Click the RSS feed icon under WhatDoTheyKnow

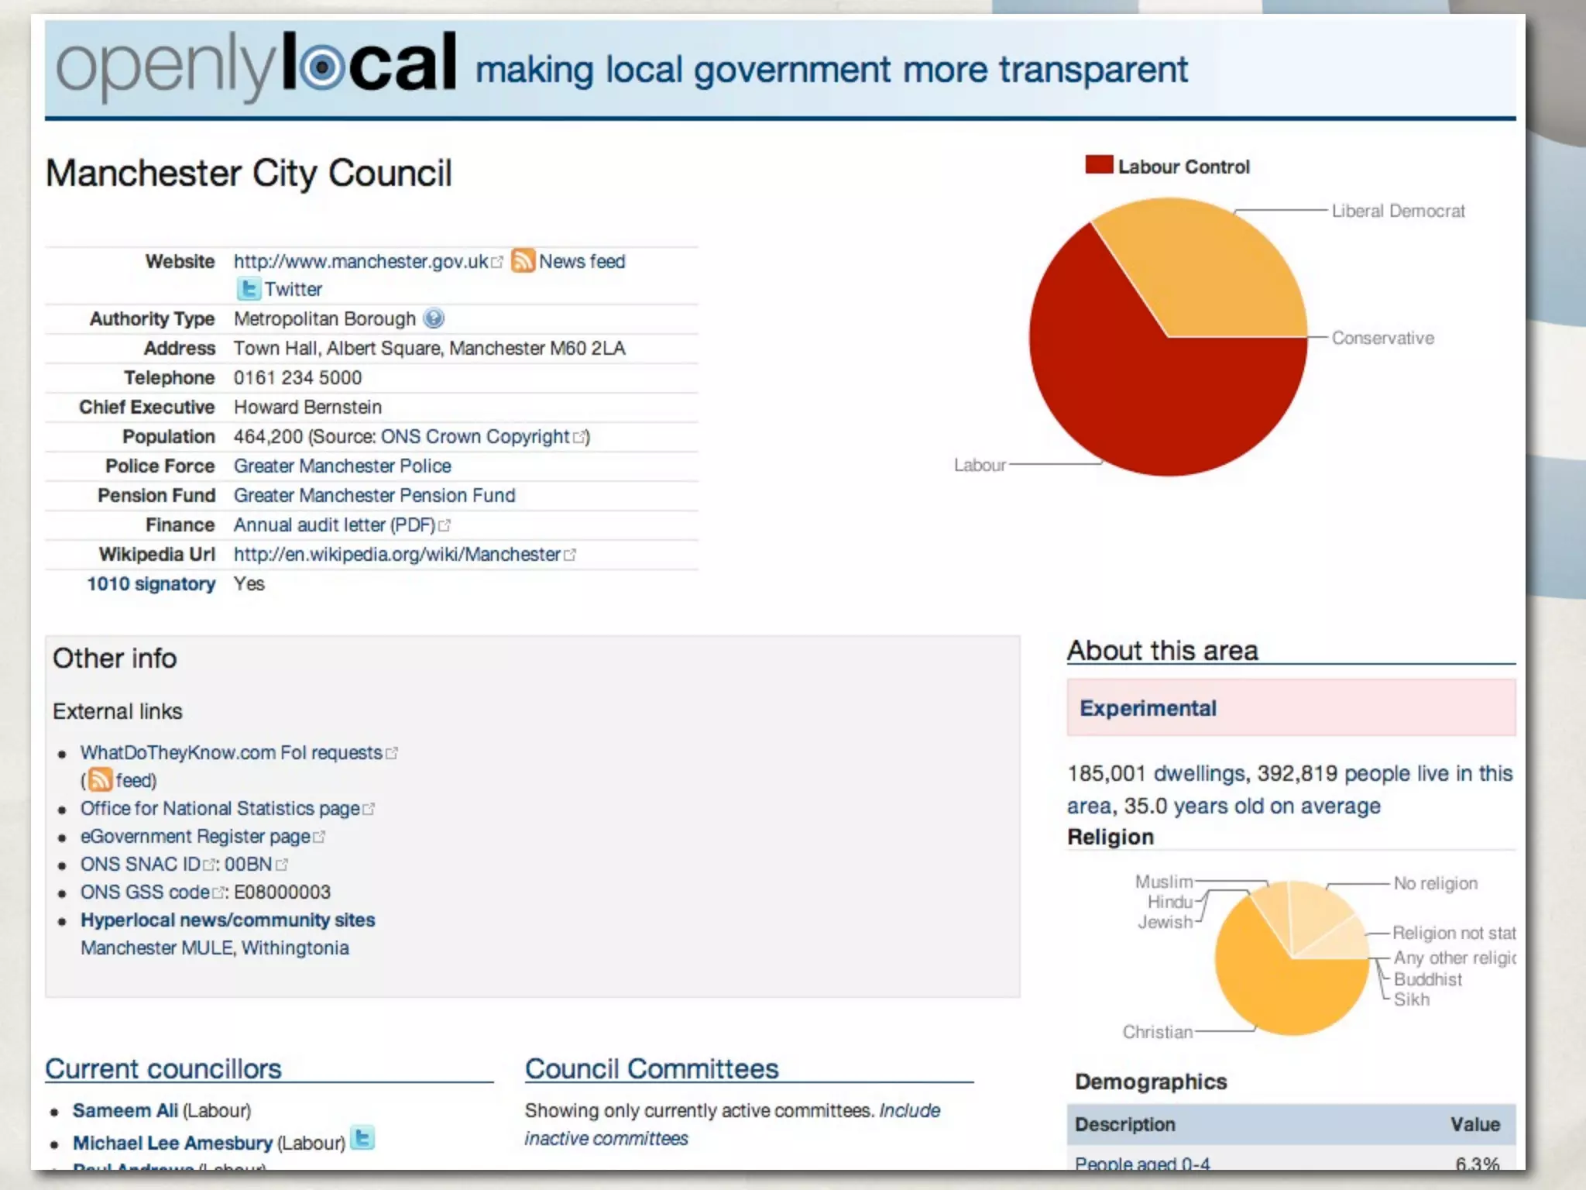[x=100, y=780]
